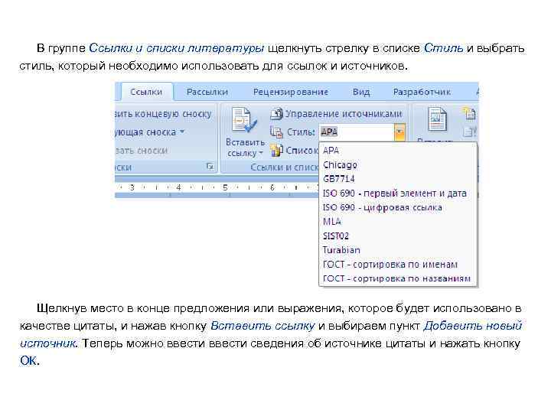This screenshot has height=413, width=551.
Task: Select GB7714 style
Action: 398,179
